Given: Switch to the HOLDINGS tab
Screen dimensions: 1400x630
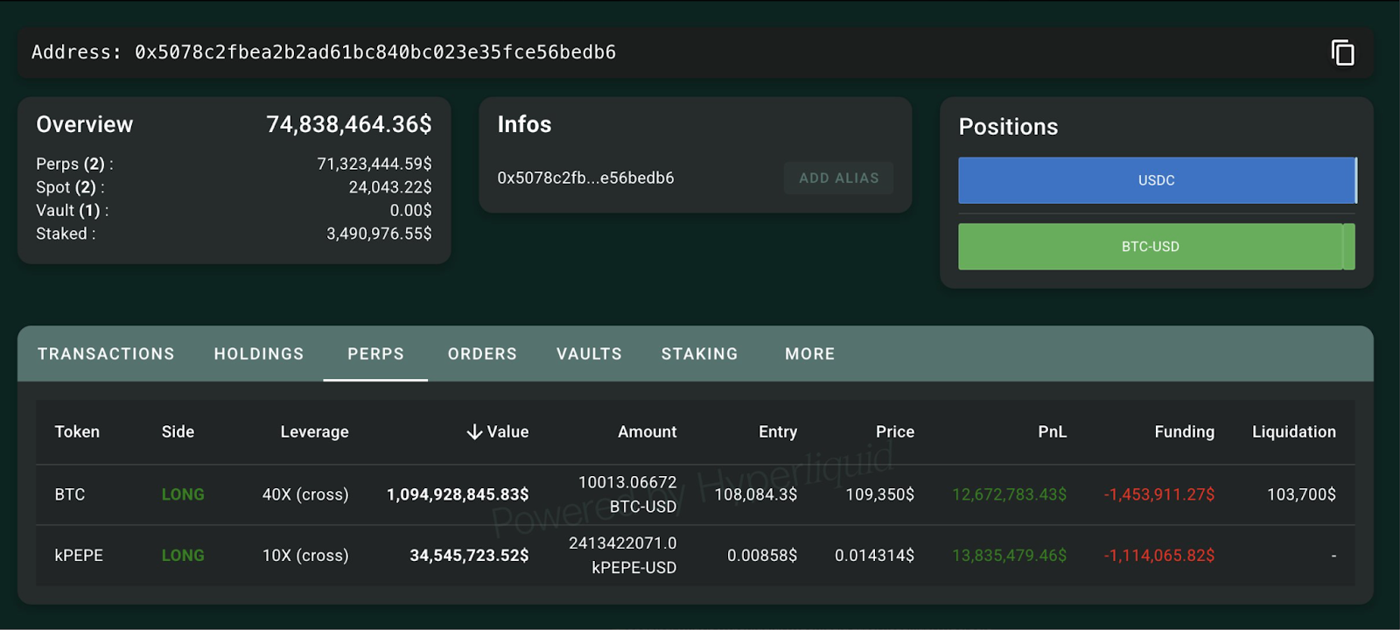Looking at the screenshot, I should coord(258,353).
